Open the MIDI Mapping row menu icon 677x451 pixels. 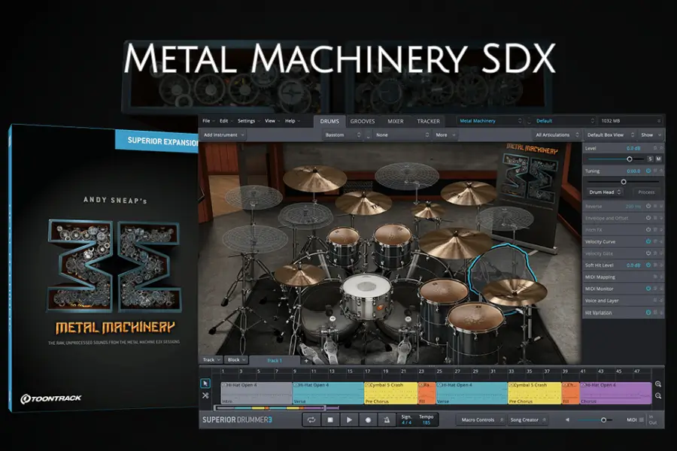tap(655, 277)
